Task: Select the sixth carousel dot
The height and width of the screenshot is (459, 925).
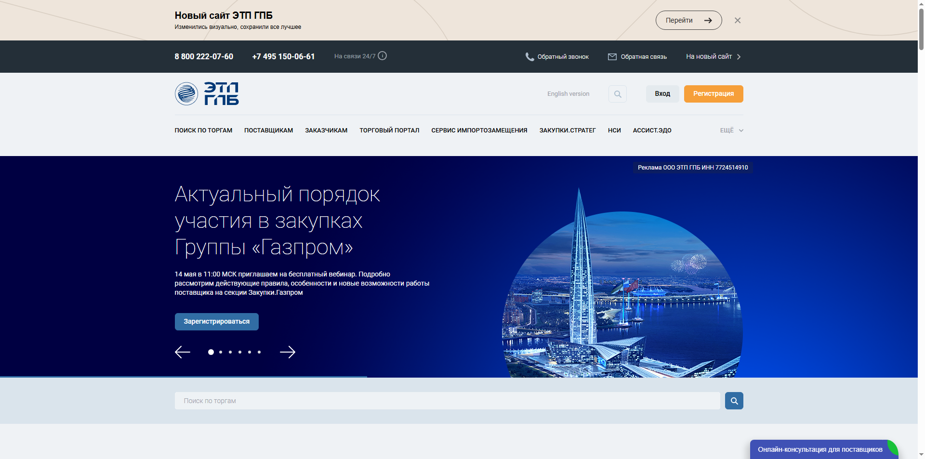Action: (x=259, y=352)
